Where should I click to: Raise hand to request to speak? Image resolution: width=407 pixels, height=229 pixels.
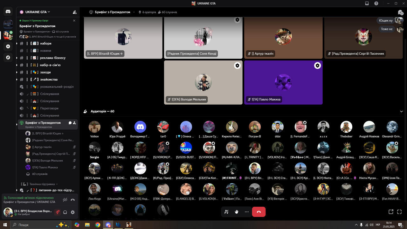coord(237,212)
